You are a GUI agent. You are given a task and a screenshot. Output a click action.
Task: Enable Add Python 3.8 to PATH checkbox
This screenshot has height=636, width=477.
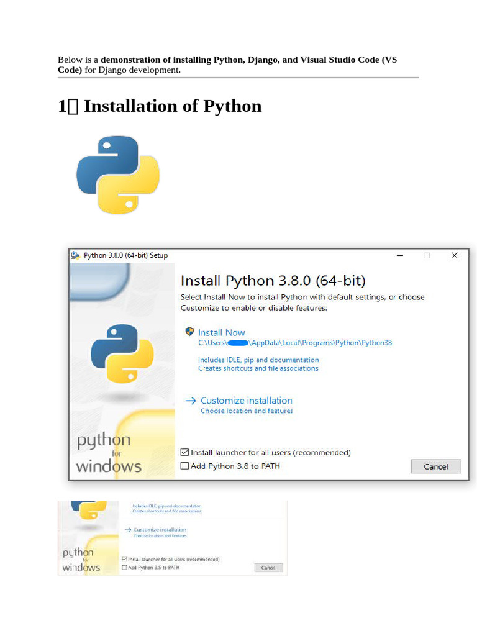pyautogui.click(x=184, y=466)
